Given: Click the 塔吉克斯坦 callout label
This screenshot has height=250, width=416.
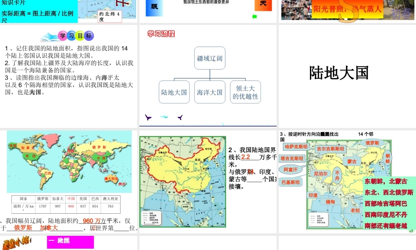Looking at the screenshot, I should point(292,159).
